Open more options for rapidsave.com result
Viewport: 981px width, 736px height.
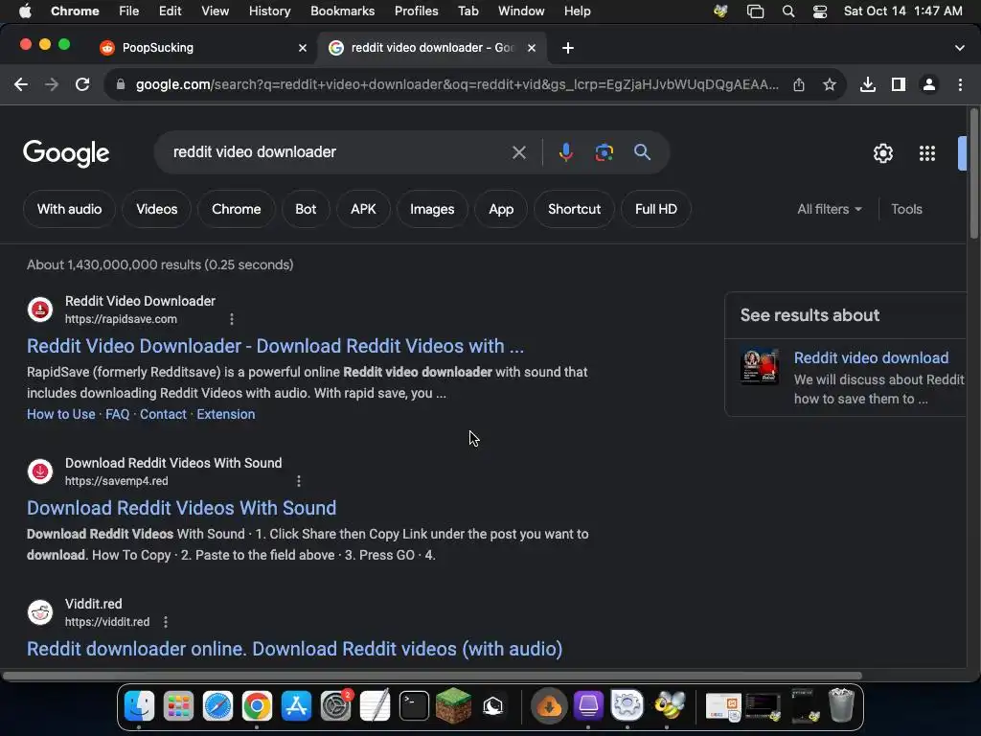(x=232, y=319)
